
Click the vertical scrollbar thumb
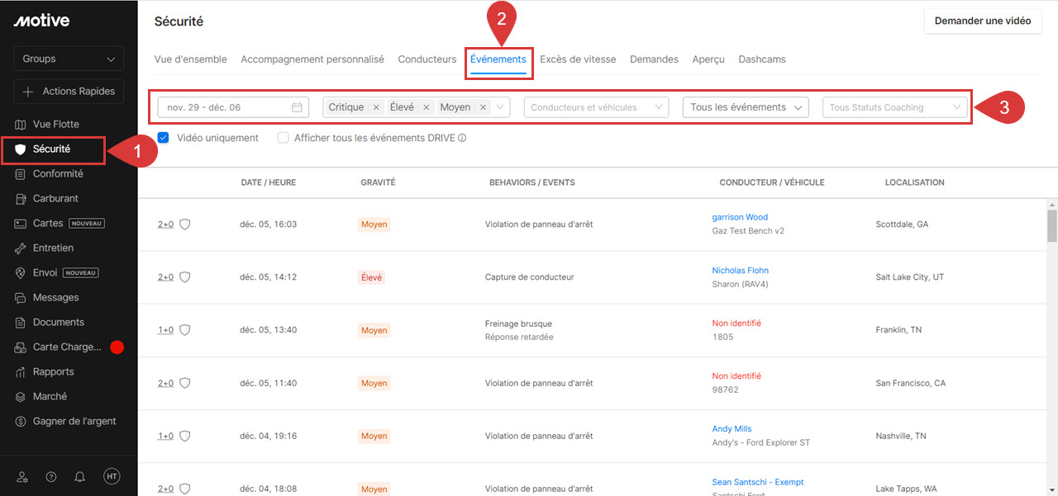1051,224
